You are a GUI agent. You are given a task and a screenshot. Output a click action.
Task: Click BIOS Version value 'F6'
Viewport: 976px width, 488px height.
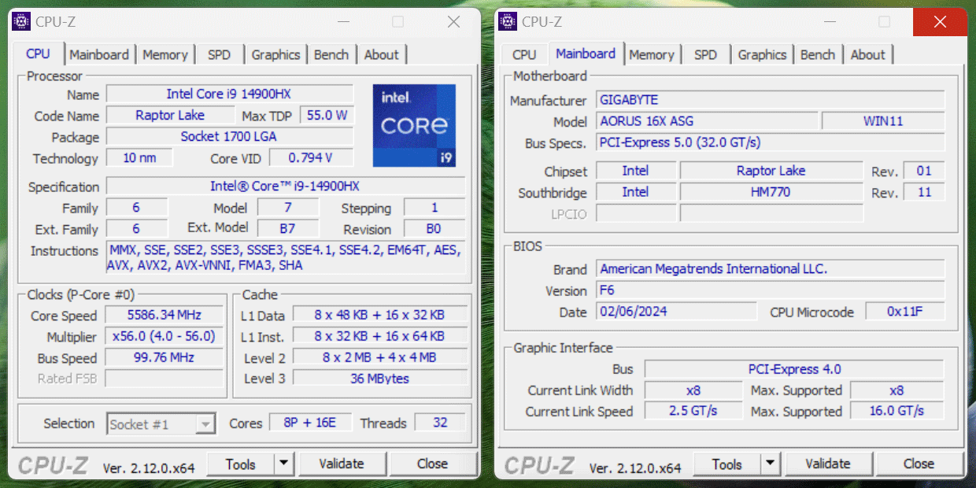(x=771, y=290)
